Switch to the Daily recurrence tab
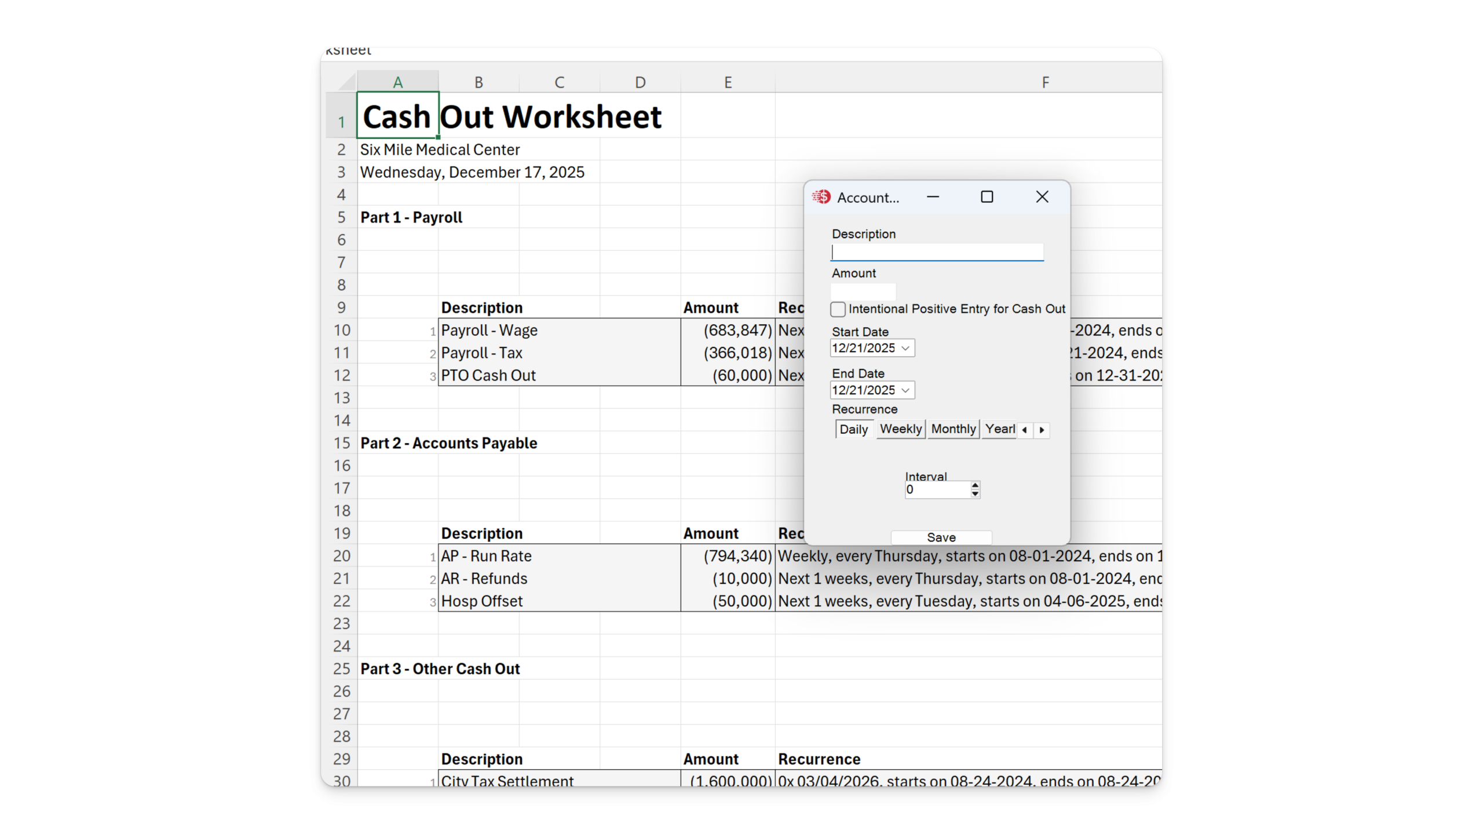This screenshot has height=834, width=1483. click(x=853, y=430)
